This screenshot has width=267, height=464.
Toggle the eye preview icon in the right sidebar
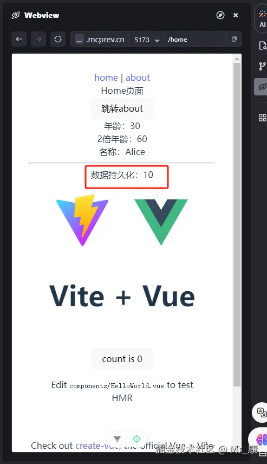[262, 87]
